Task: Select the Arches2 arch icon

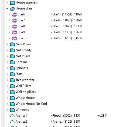Action: pos(12,122)
